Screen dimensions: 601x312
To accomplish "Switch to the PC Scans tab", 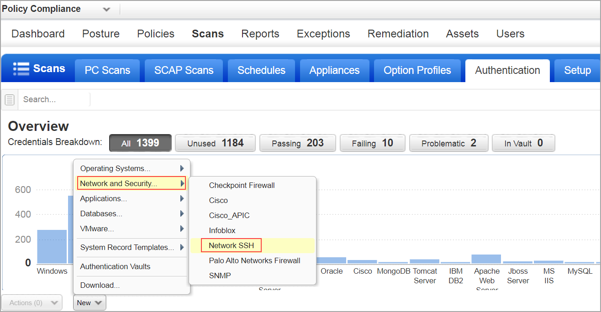I will [107, 71].
